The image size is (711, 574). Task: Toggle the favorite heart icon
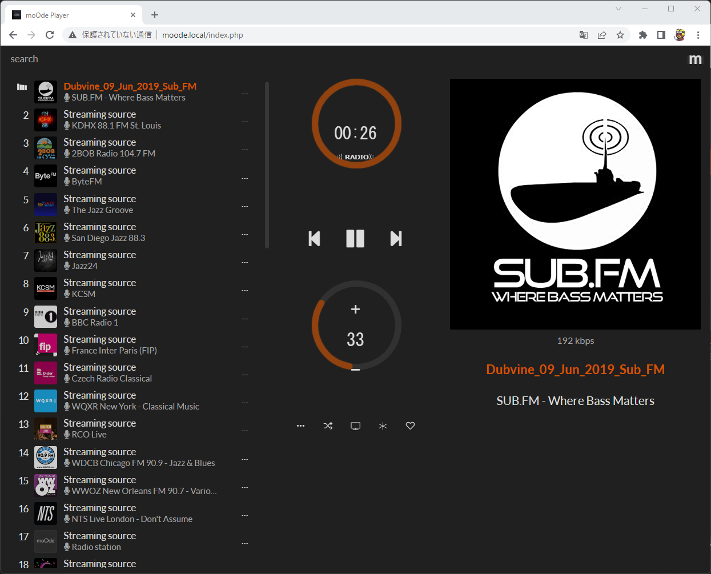coord(410,426)
